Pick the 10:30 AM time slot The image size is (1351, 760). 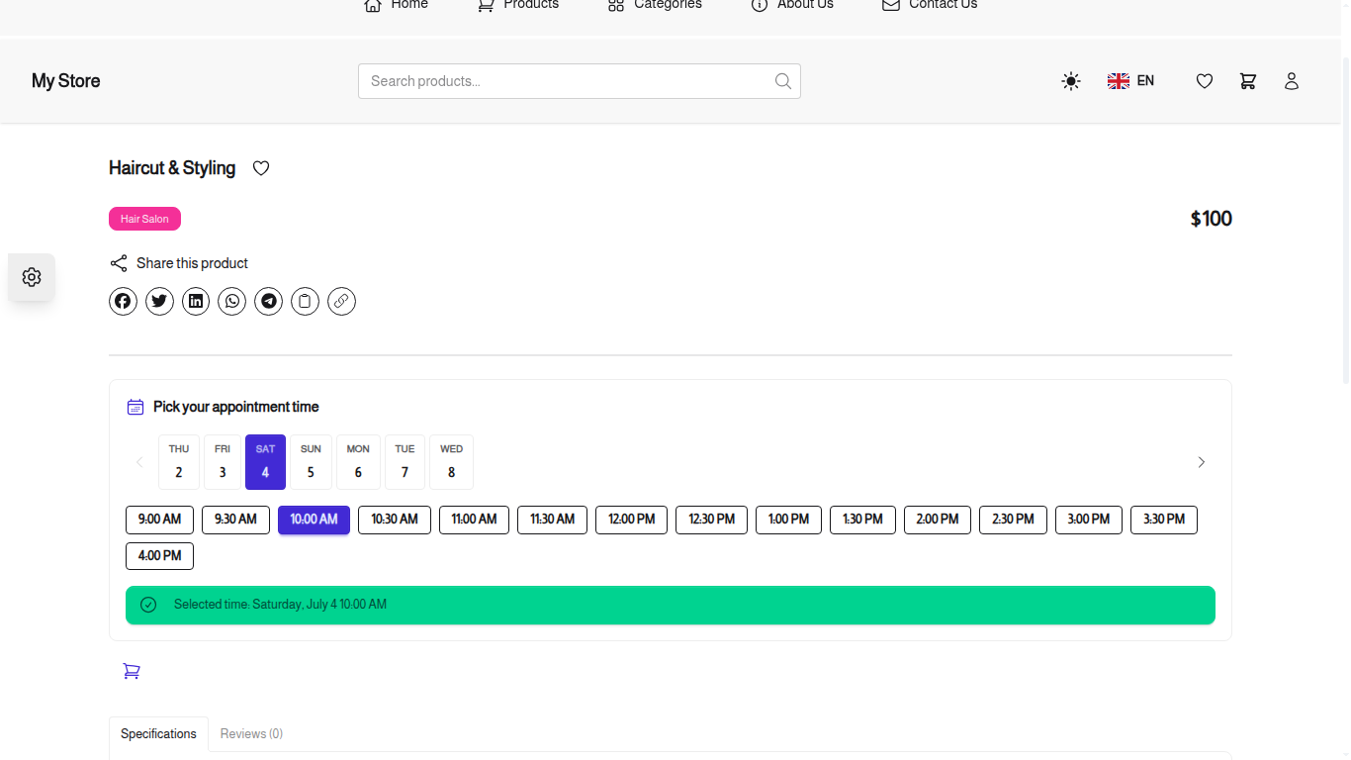(x=395, y=520)
